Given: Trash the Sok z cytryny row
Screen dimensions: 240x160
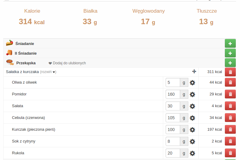Looking at the screenshot, I should coord(230,141).
